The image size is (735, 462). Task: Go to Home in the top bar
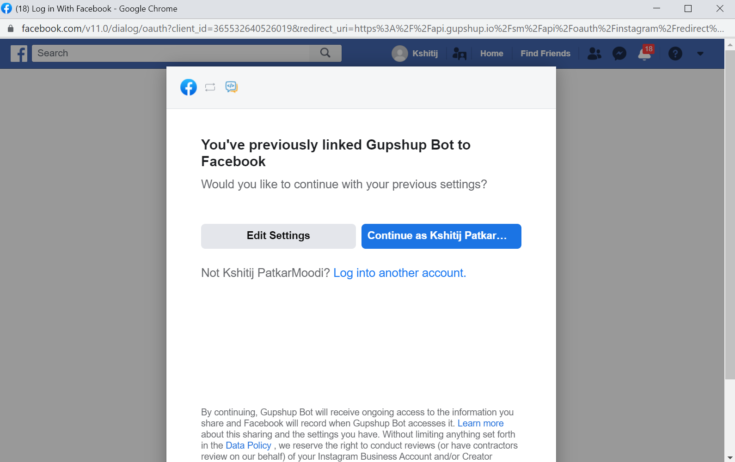tap(491, 54)
